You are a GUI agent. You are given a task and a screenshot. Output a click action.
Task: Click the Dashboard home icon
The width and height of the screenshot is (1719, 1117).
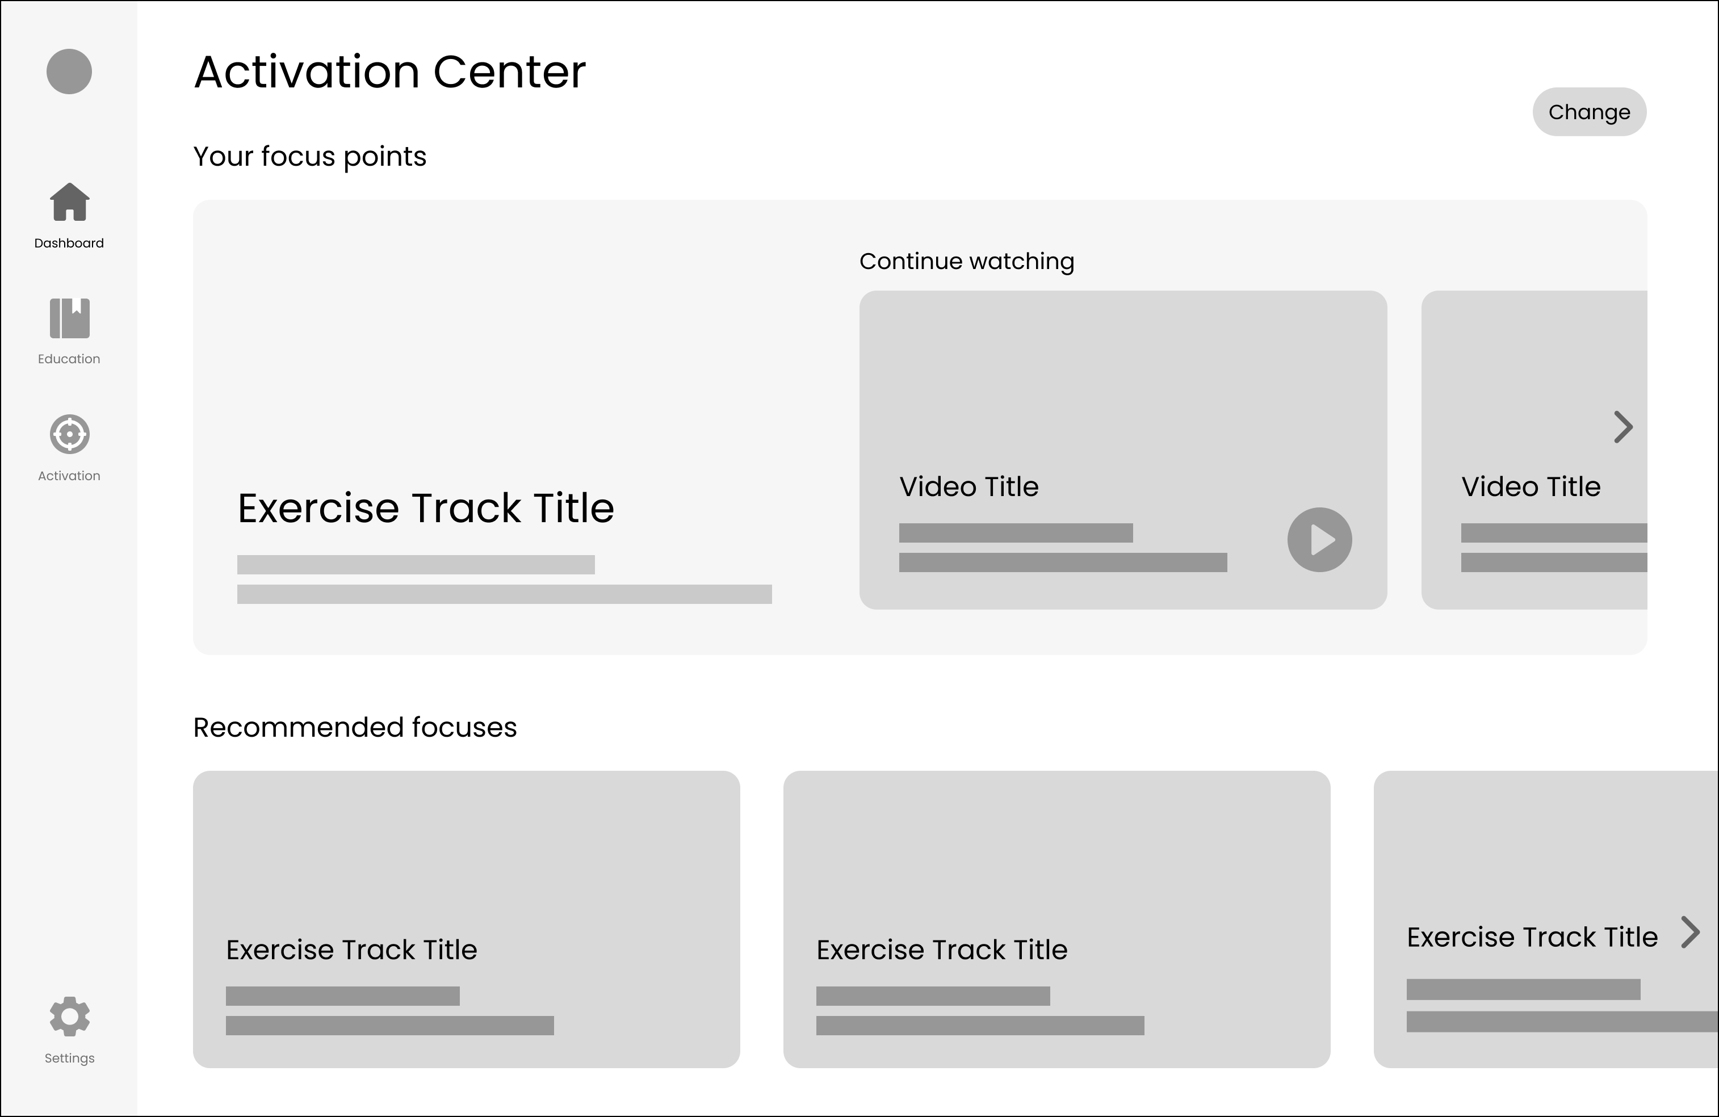click(69, 202)
